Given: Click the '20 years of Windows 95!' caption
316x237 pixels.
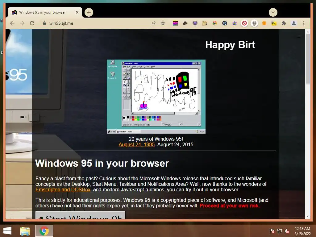Looking at the screenshot, I should click(x=156, y=139).
